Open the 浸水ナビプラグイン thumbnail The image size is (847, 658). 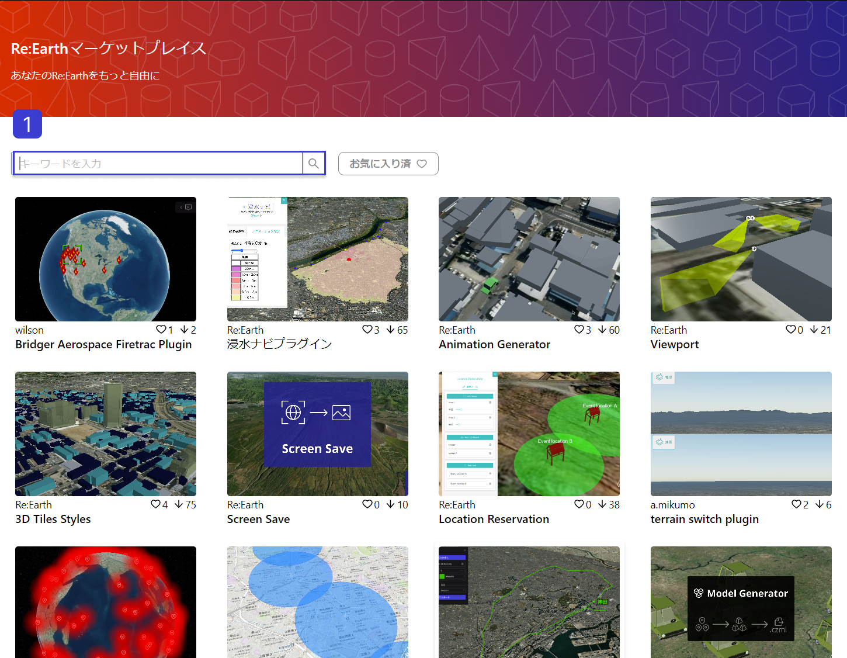318,259
